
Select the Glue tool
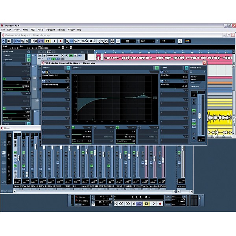79,41
